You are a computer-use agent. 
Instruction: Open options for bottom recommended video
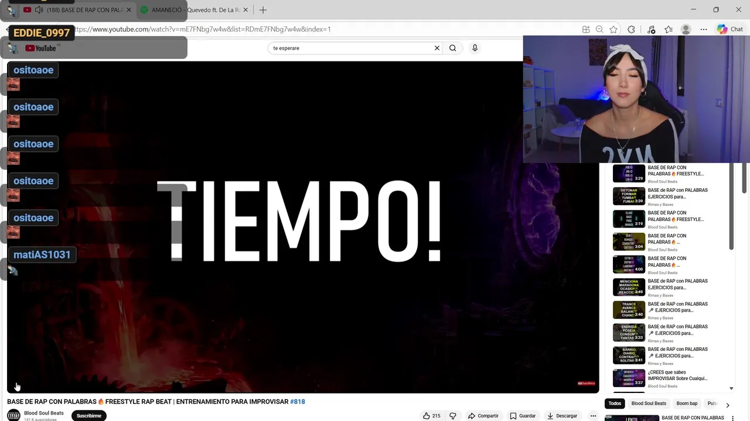[x=733, y=418]
